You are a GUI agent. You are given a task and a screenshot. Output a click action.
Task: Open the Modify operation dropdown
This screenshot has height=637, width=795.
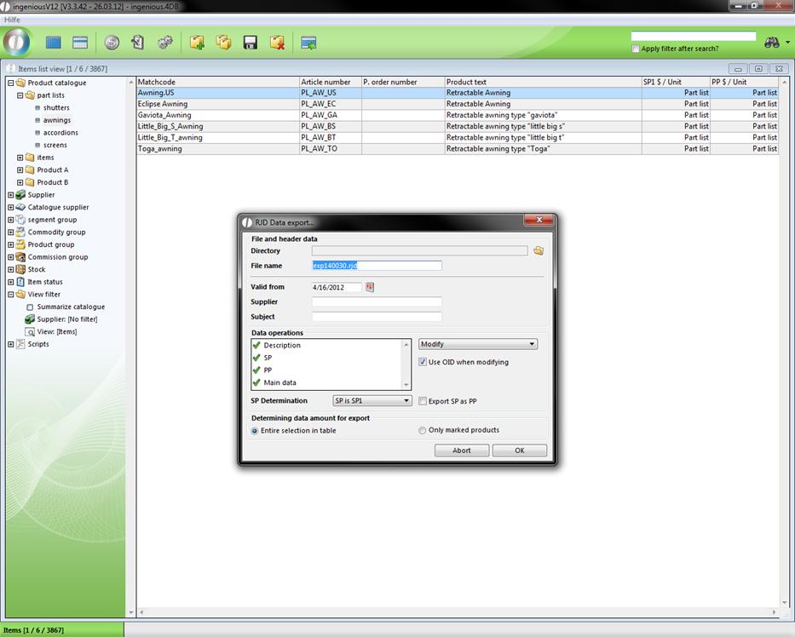[x=478, y=345]
